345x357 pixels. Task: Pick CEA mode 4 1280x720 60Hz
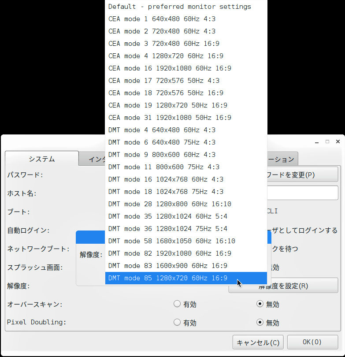186,56
